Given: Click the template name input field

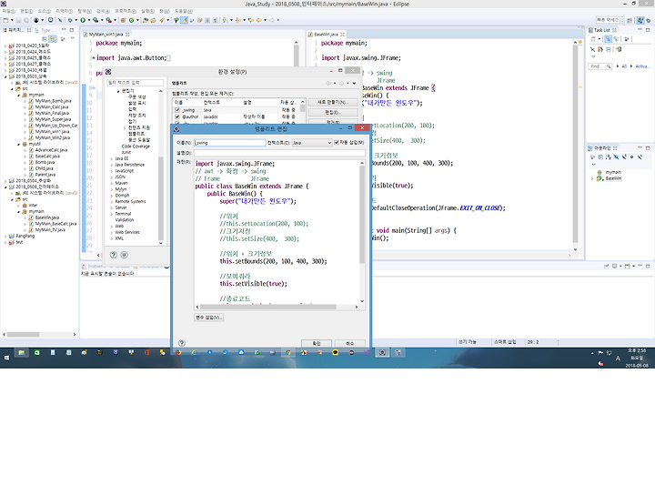Looking at the screenshot, I should tap(229, 143).
